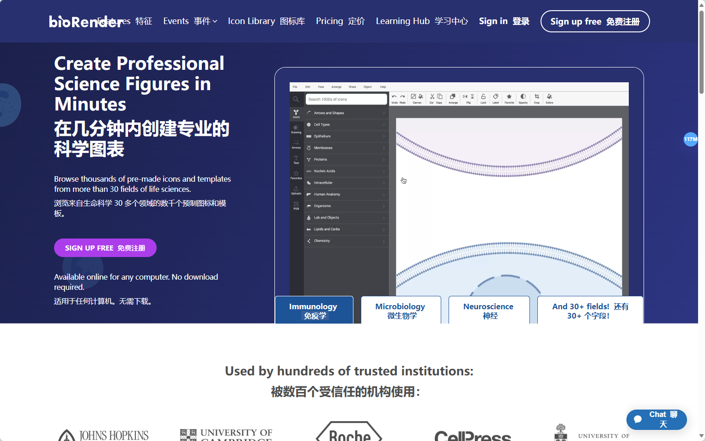Select the Text sidebar tool
Viewport: 705px width, 441px height.
pos(296,160)
